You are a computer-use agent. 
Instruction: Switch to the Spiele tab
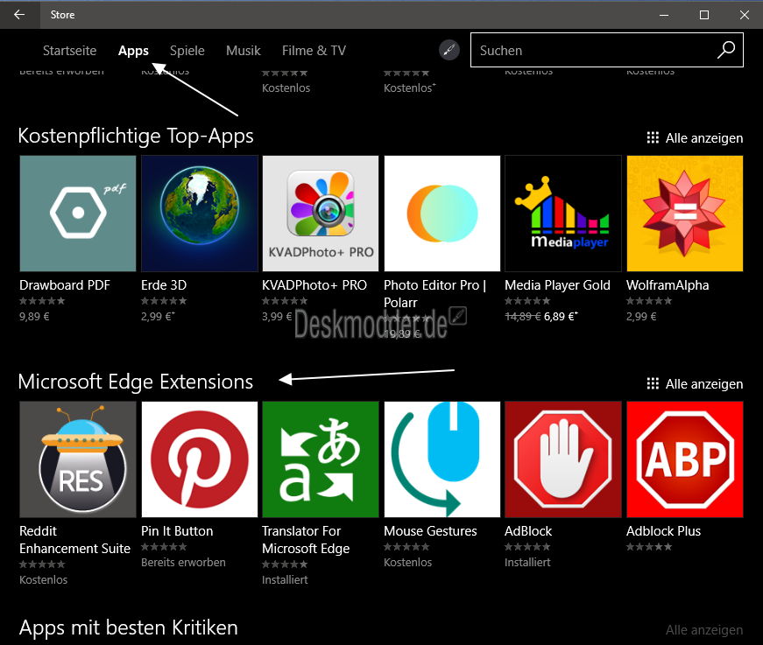pos(187,51)
